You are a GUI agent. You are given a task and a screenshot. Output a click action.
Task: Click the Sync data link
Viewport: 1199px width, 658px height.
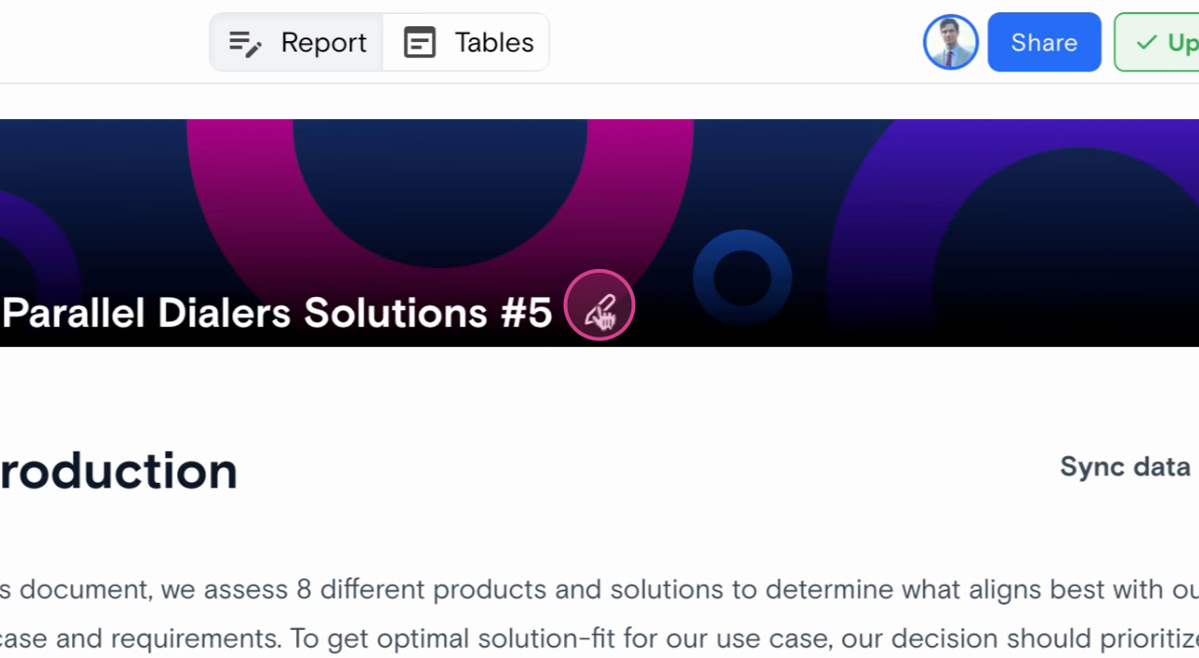tap(1124, 467)
